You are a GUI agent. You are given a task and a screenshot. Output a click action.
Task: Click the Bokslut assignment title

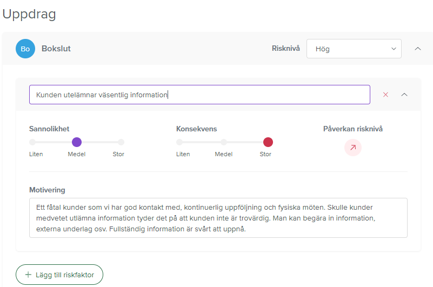coord(56,49)
